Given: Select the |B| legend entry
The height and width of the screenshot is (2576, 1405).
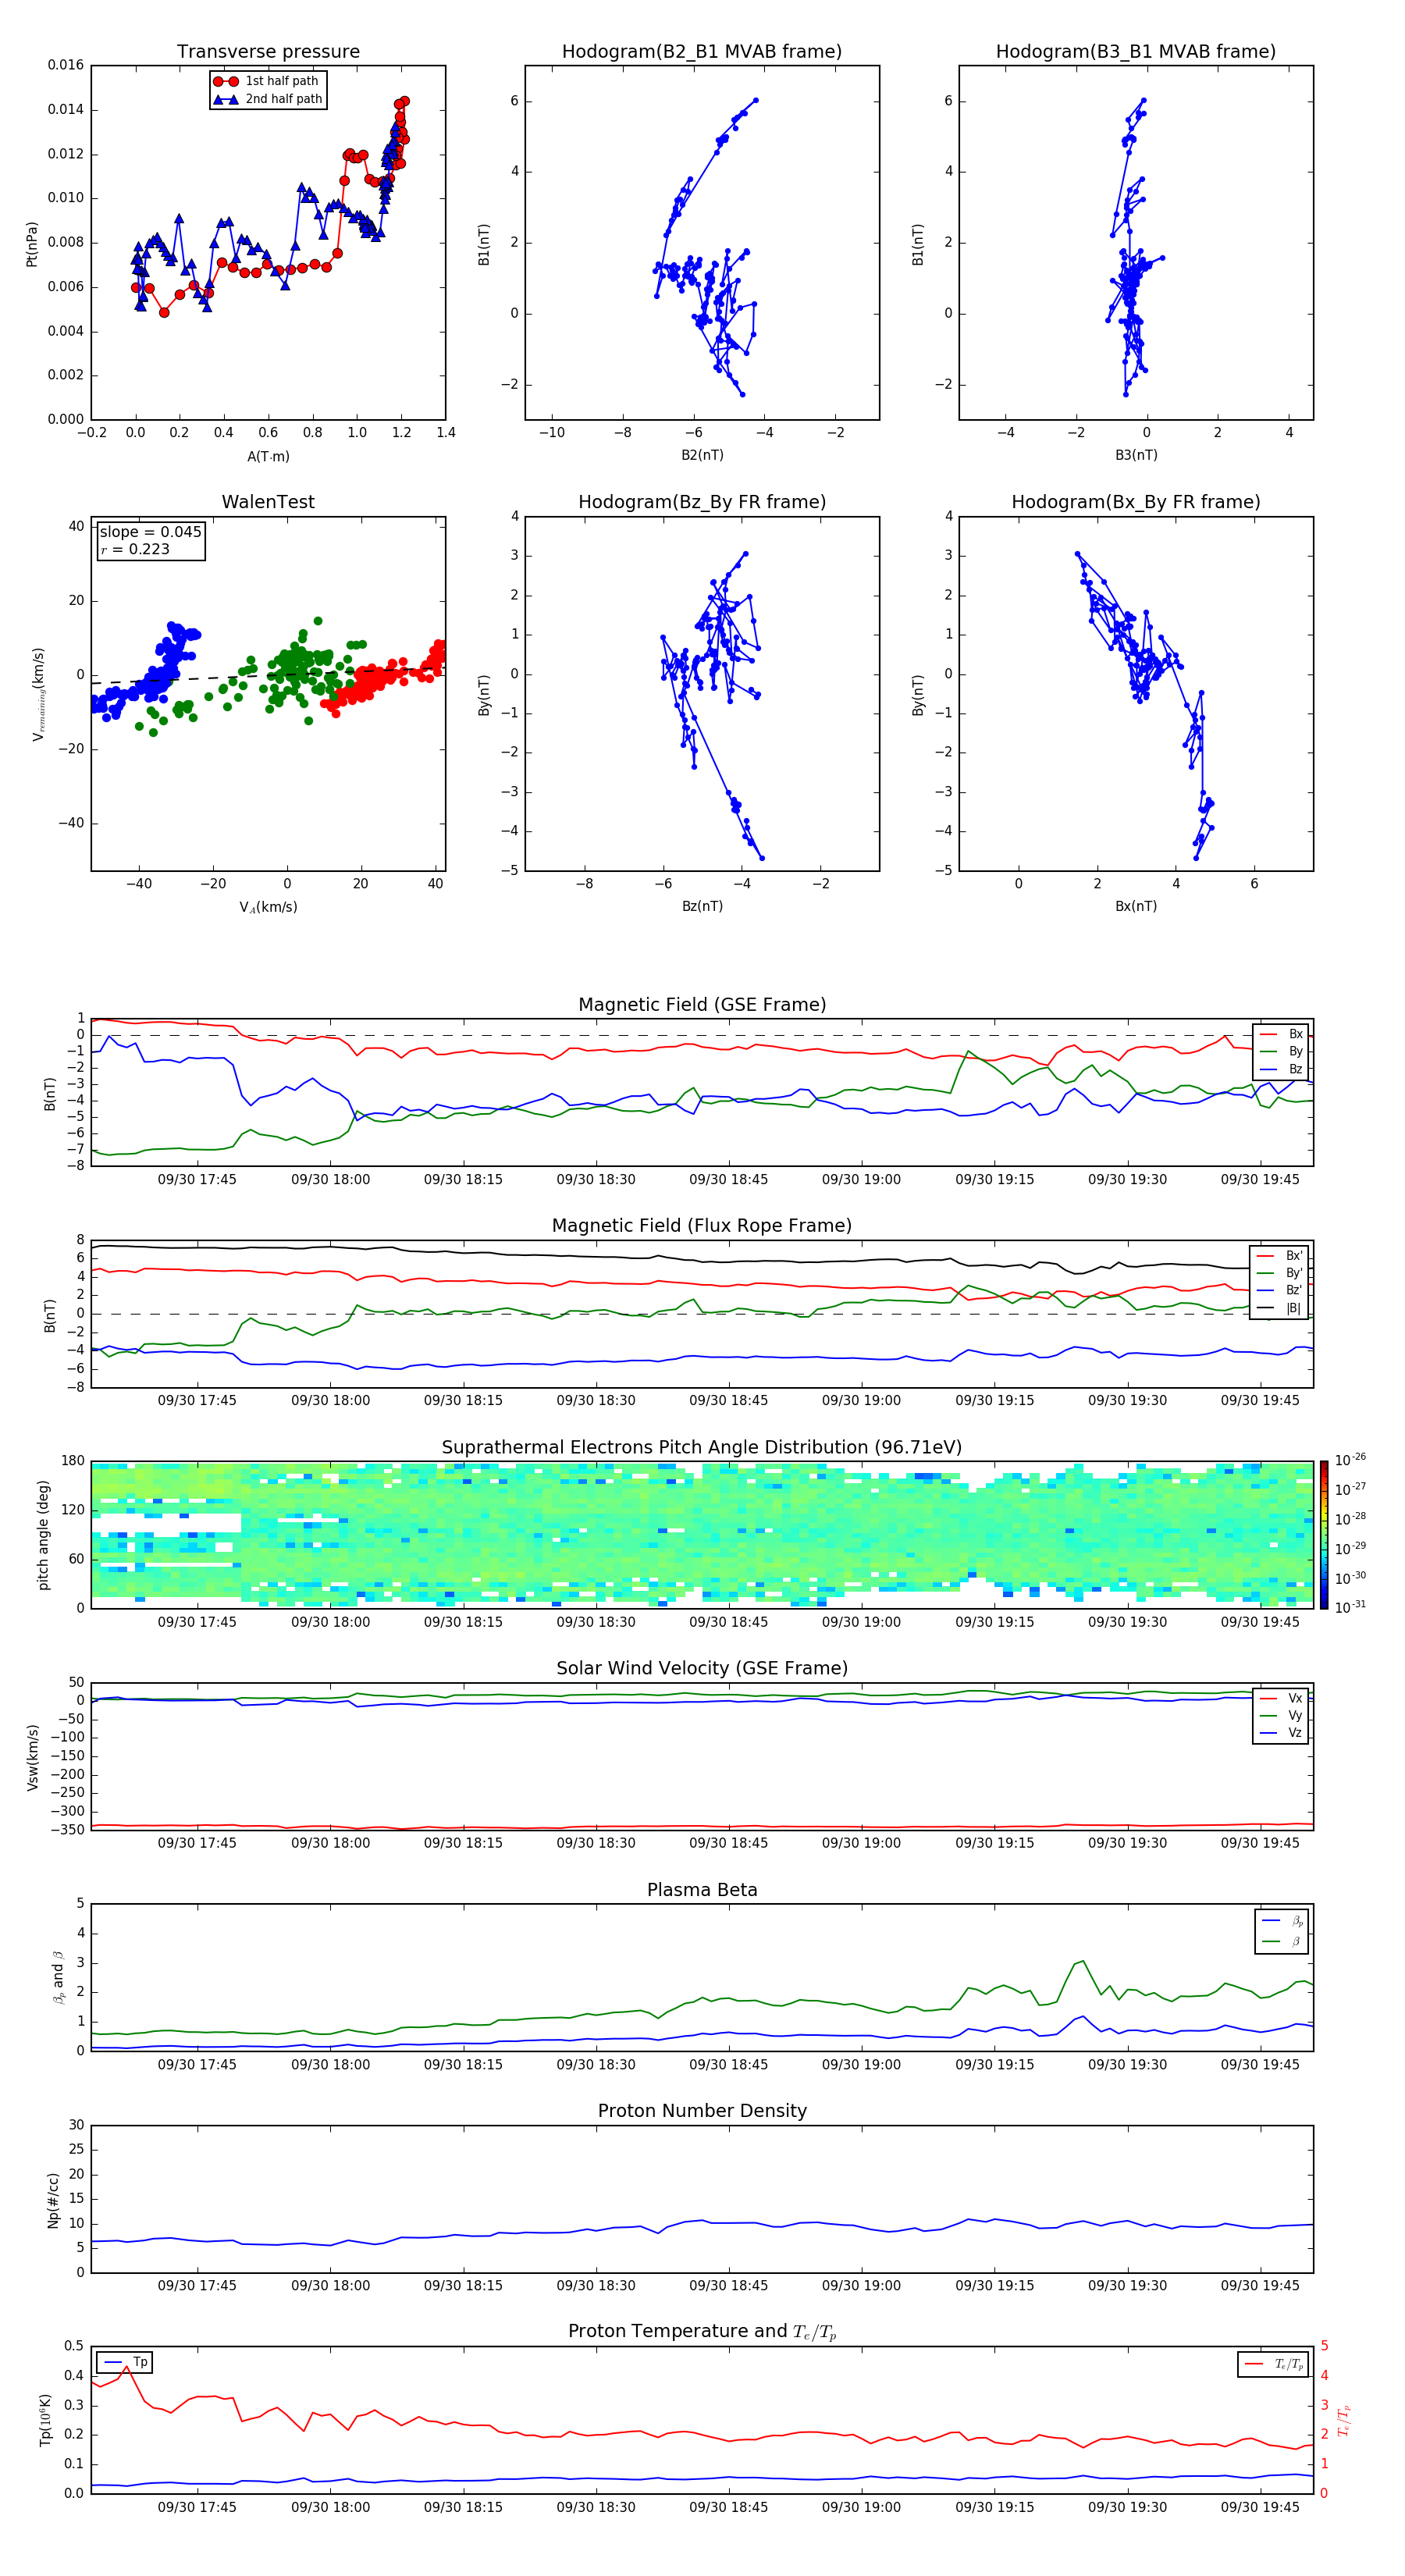Looking at the screenshot, I should [1279, 1308].
